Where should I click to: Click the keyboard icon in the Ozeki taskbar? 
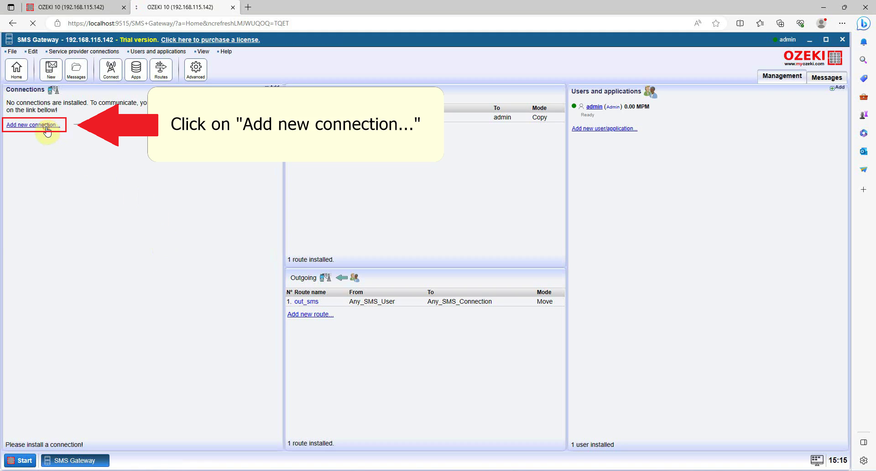tap(817, 461)
